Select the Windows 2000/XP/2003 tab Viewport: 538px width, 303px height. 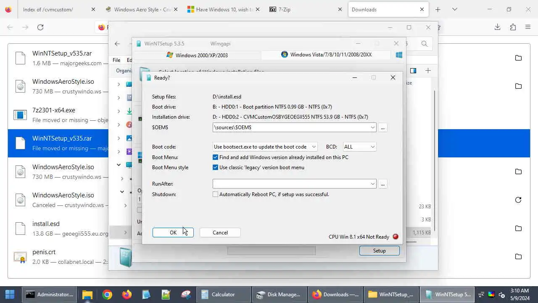click(197, 55)
